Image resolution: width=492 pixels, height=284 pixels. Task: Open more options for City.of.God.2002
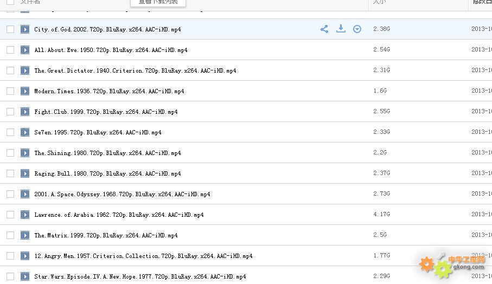[x=357, y=29]
